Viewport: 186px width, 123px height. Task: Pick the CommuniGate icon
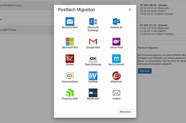coord(70,76)
